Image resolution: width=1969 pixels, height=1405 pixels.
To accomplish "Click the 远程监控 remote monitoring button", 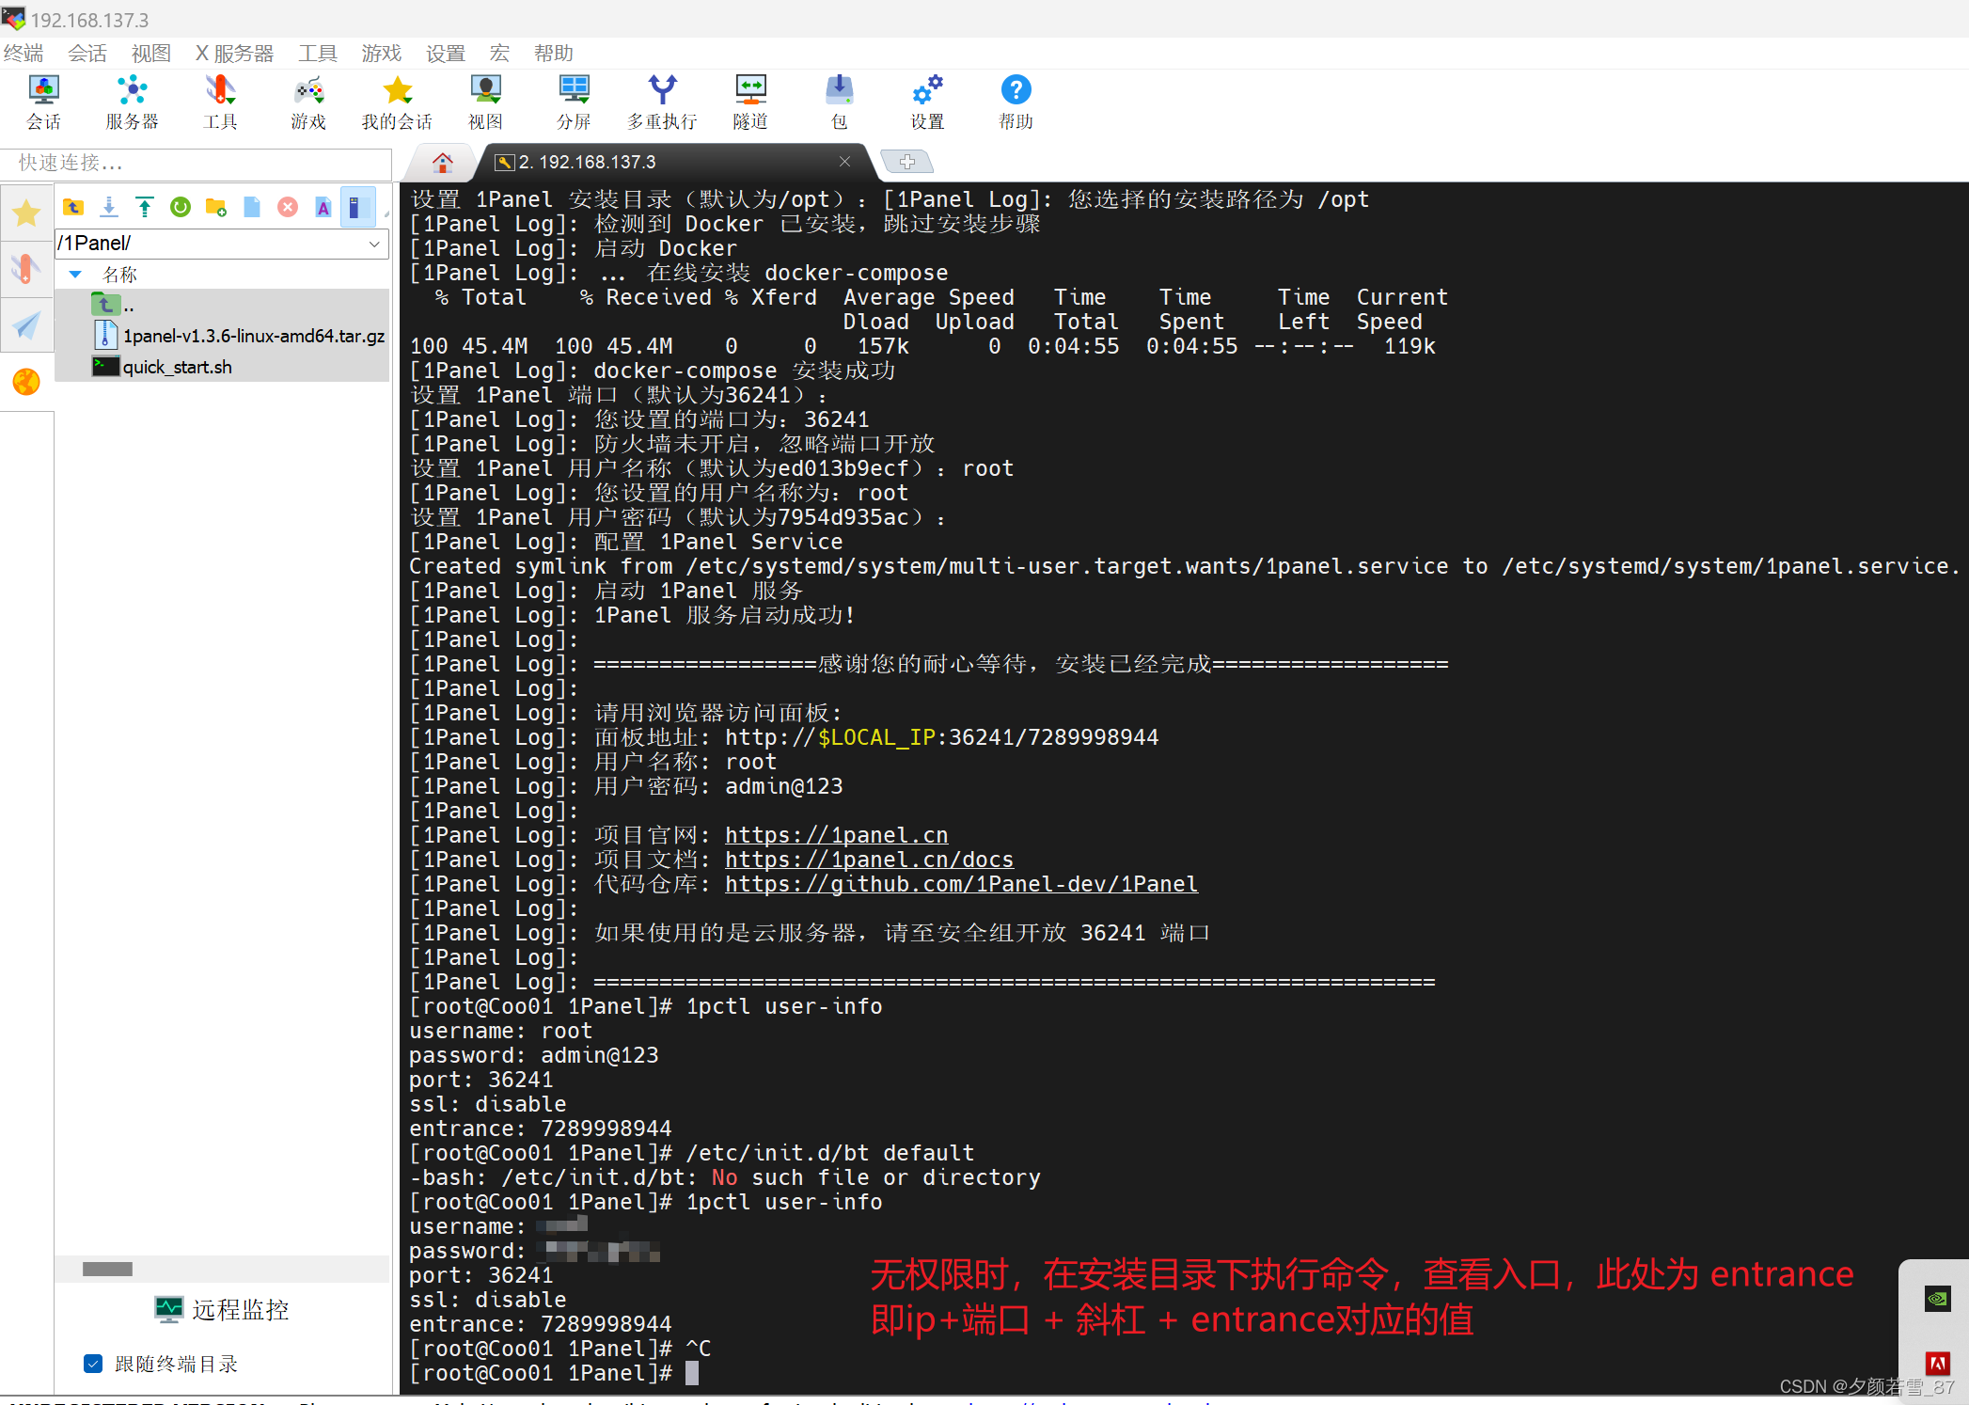I will click(x=222, y=1309).
